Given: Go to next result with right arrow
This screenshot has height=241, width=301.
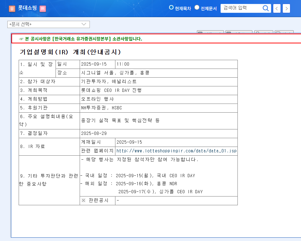Looking at the screenshot, I should (286, 8).
